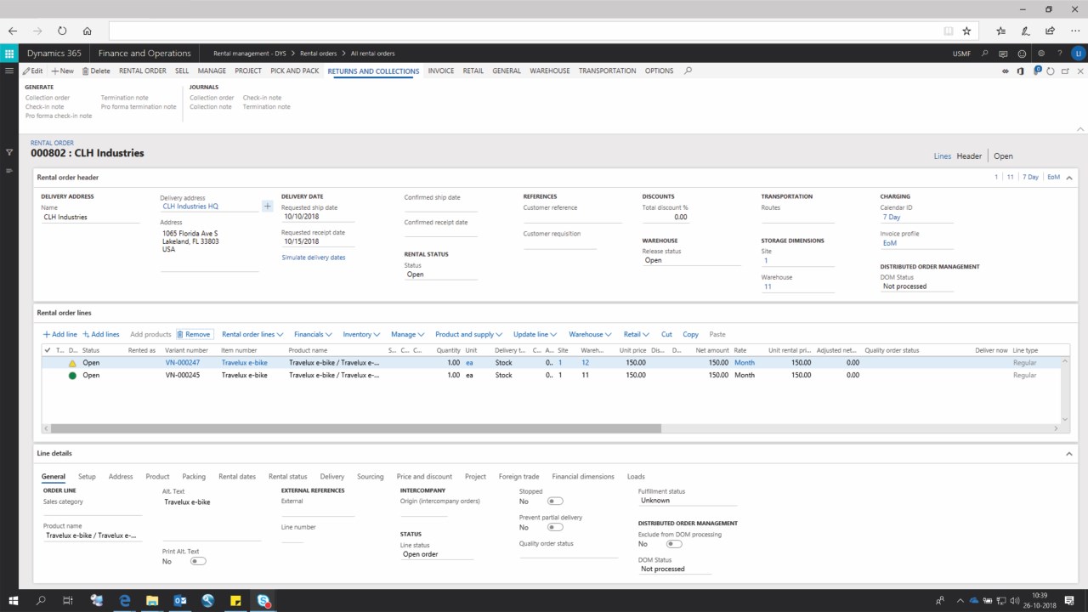This screenshot has width=1088, height=612.
Task: Open the RENTAL ORDER ribbon tab
Action: (x=143, y=71)
